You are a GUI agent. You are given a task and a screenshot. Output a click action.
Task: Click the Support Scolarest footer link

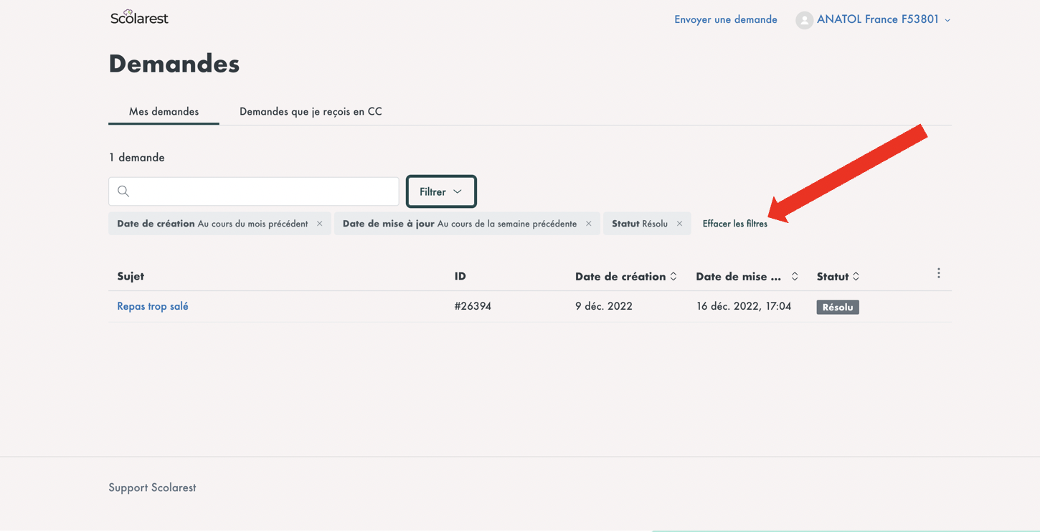pyautogui.click(x=152, y=488)
